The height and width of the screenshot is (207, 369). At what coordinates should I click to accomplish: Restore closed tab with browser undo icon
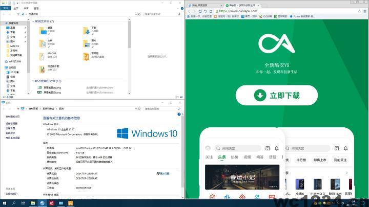coord(206,11)
